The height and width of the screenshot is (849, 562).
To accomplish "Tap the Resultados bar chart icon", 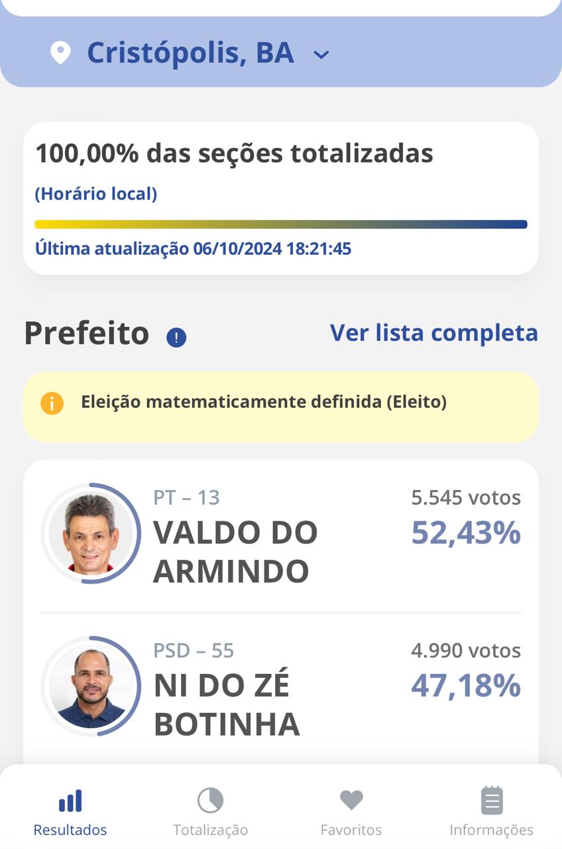I will tap(70, 801).
